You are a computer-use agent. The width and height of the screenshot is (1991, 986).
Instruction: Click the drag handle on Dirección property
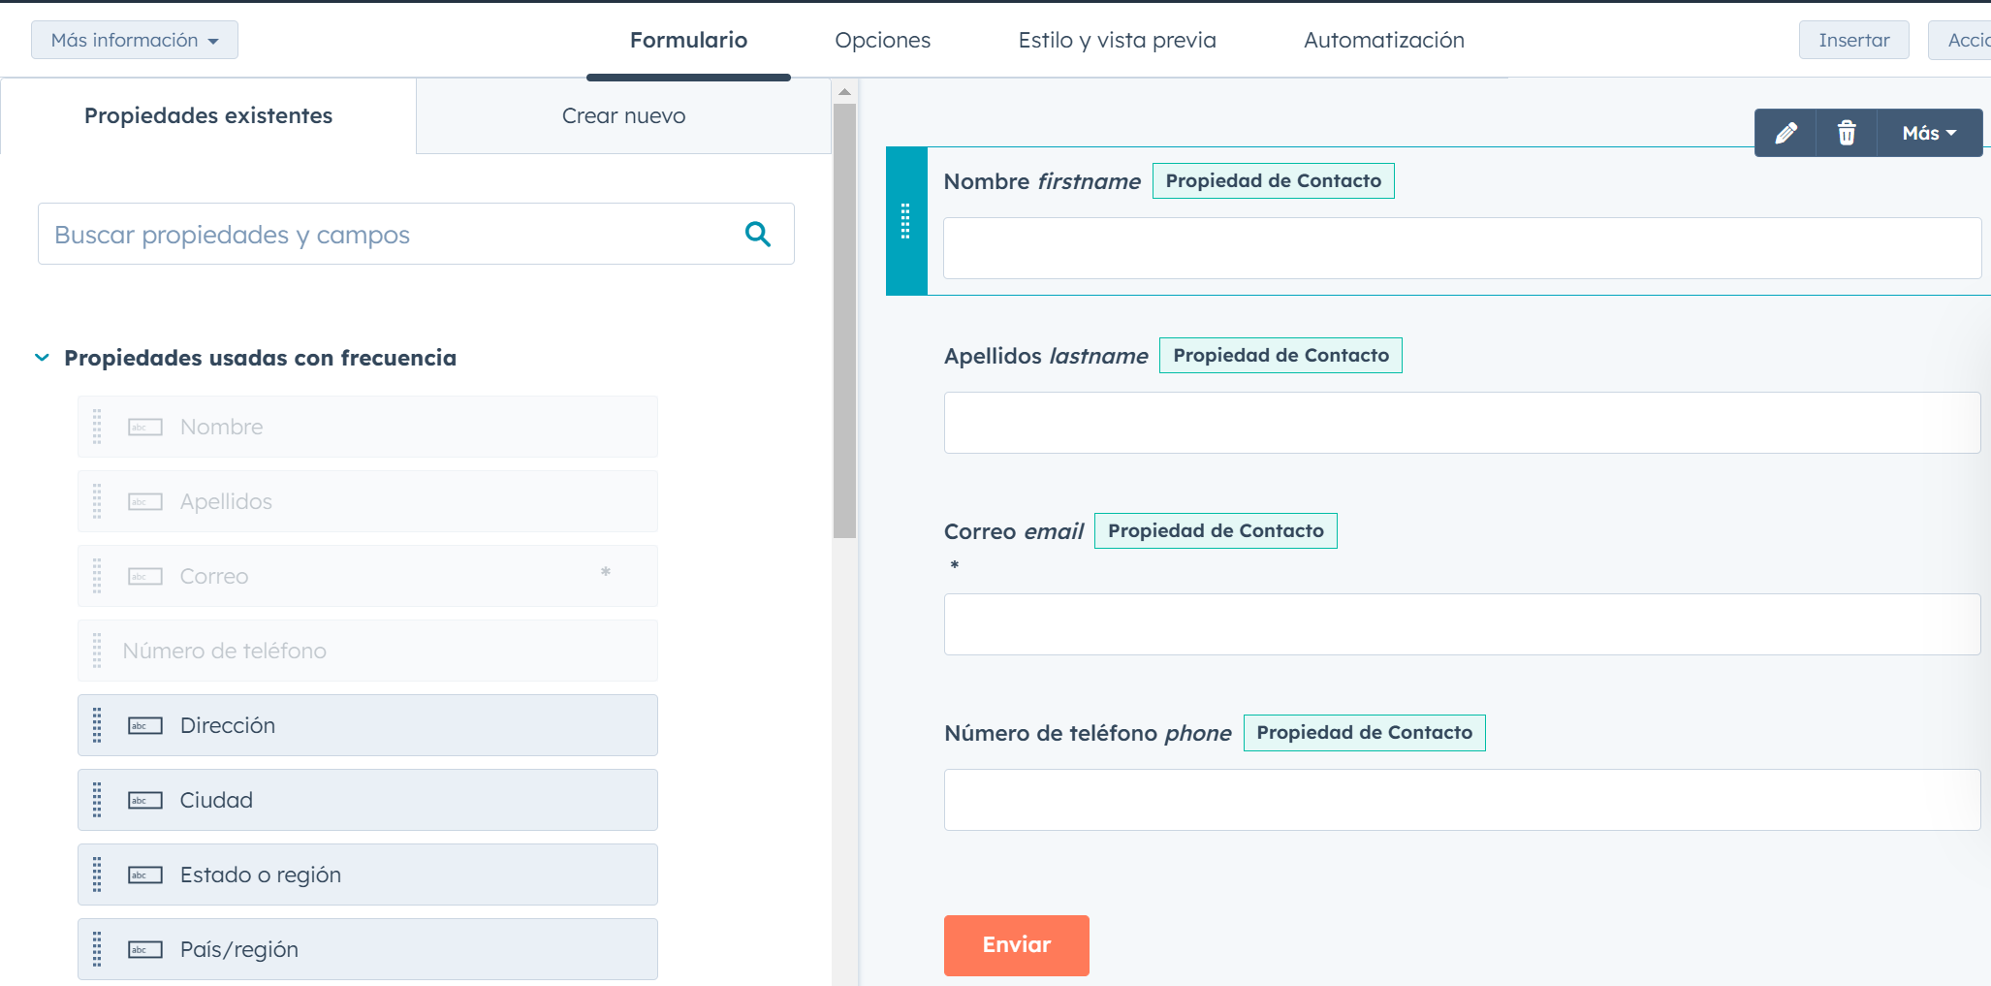click(97, 725)
